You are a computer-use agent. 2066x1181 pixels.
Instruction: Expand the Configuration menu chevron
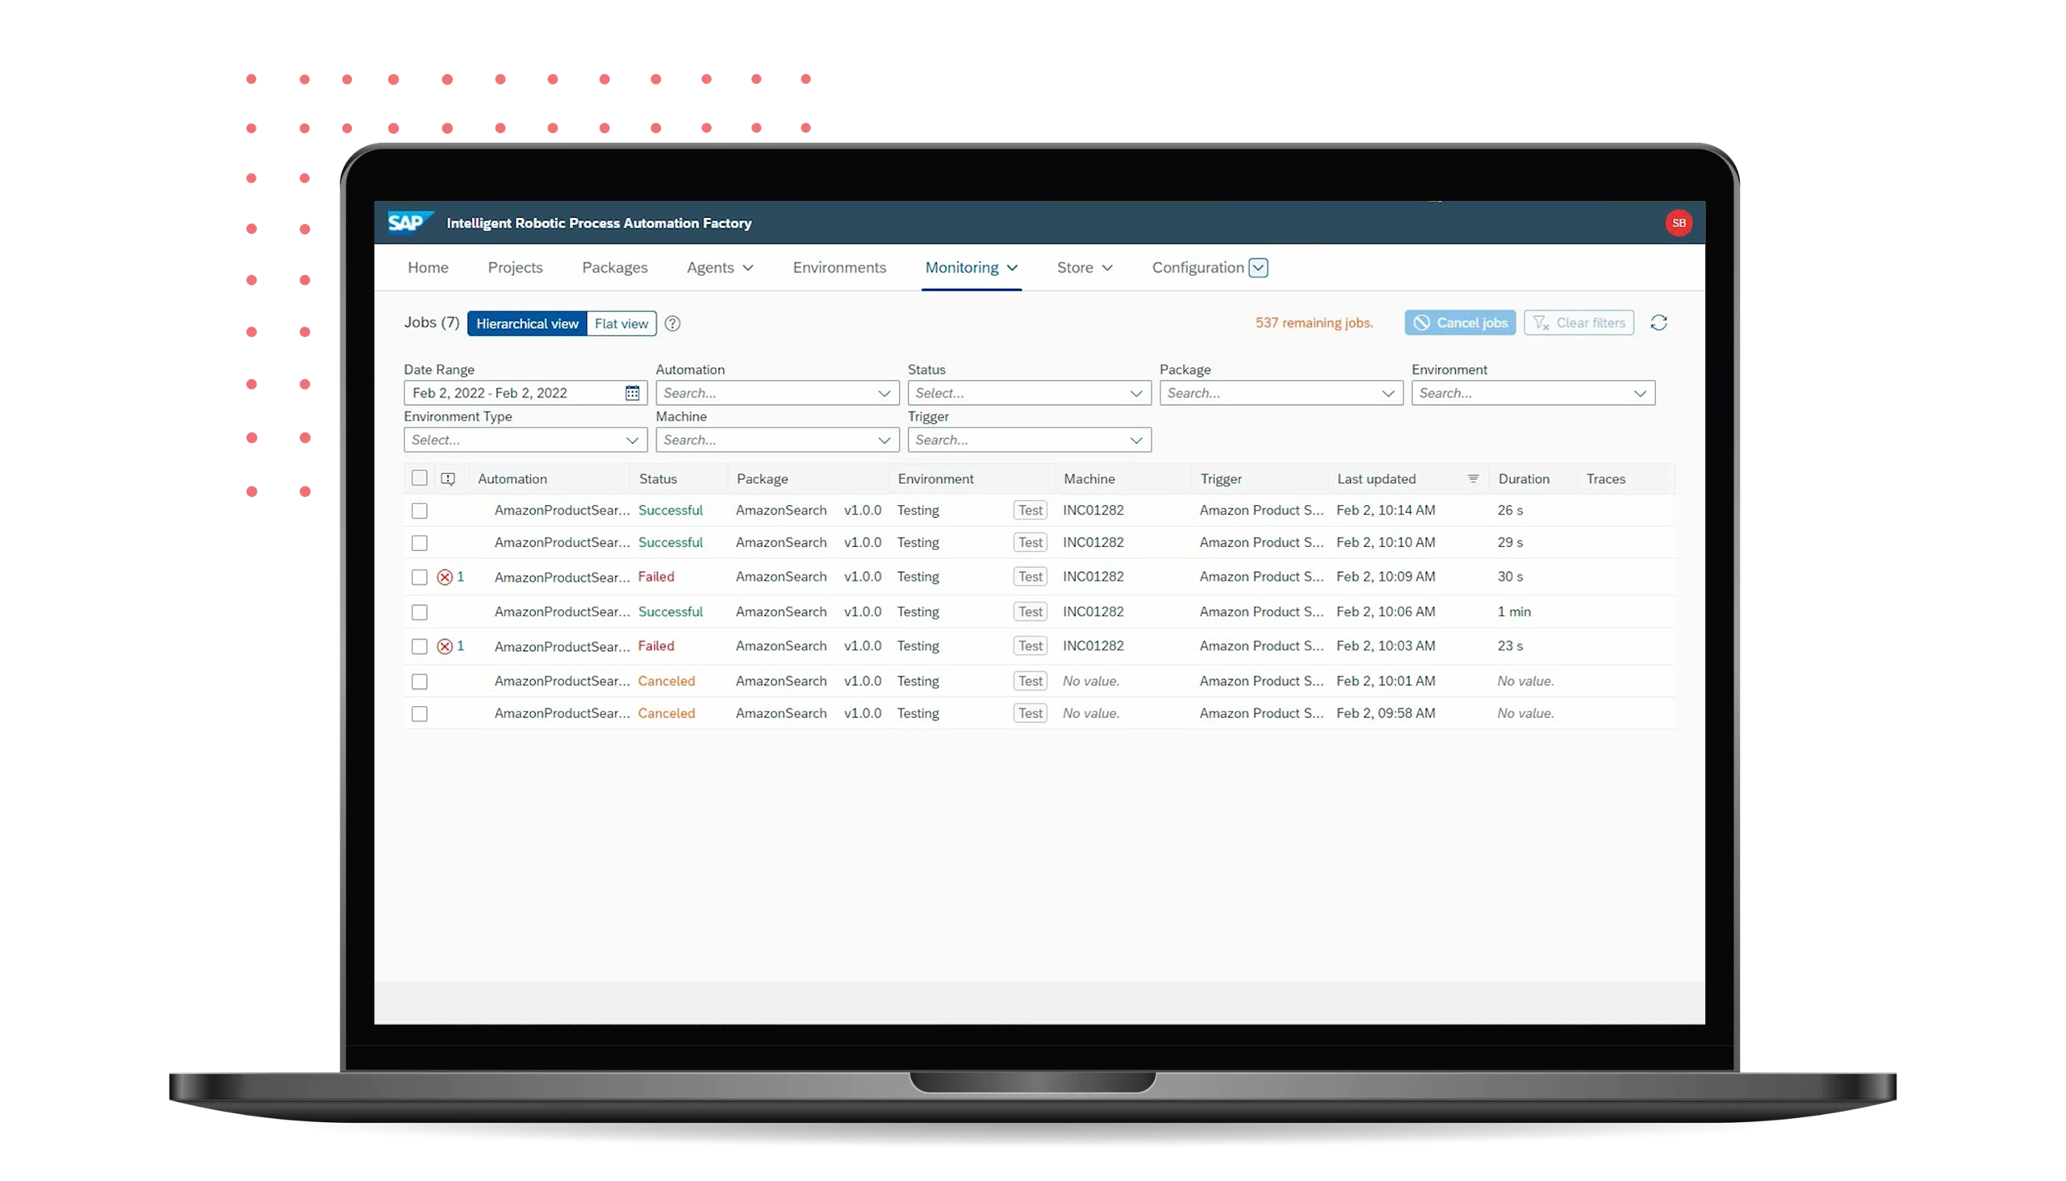point(1258,268)
